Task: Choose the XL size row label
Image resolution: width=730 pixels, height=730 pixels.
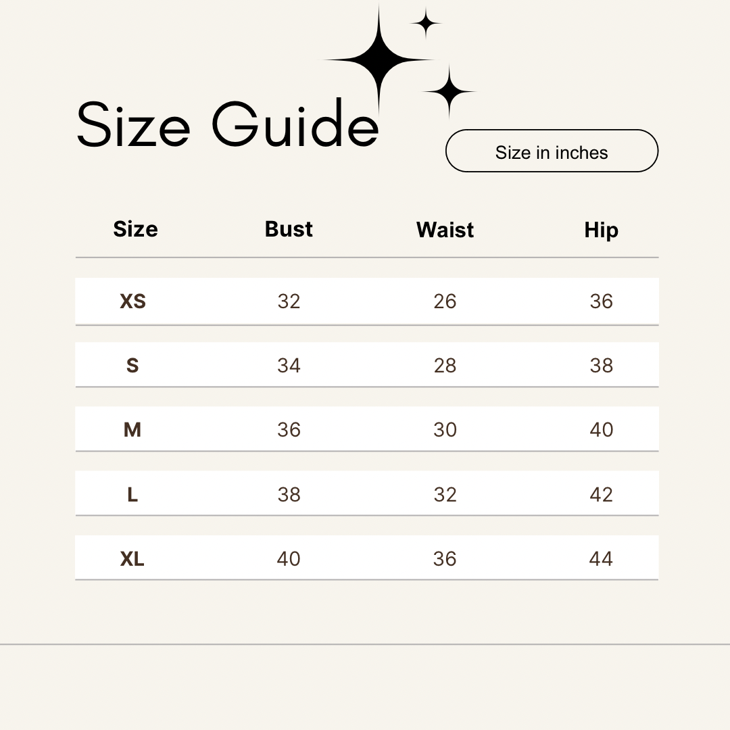Action: tap(132, 559)
